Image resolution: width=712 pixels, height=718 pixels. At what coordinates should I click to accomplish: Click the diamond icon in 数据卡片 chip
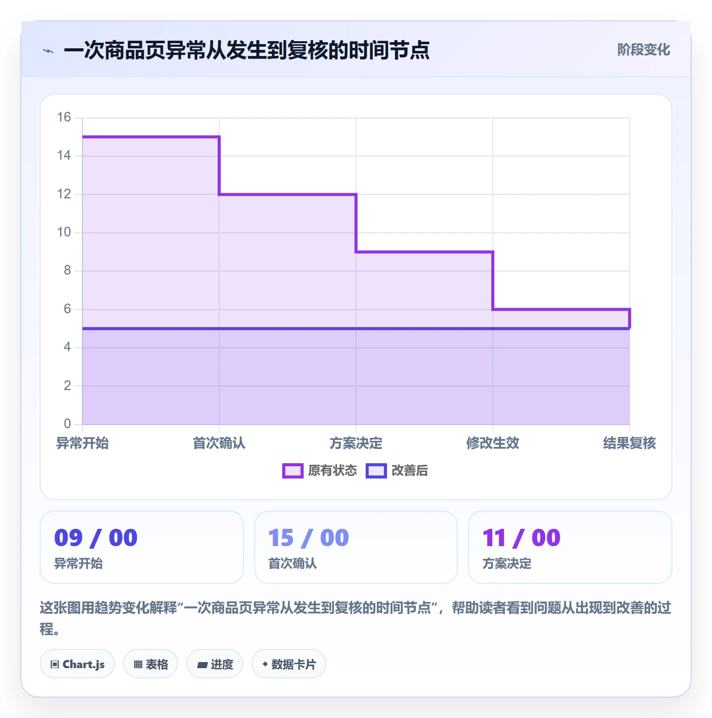point(265,664)
